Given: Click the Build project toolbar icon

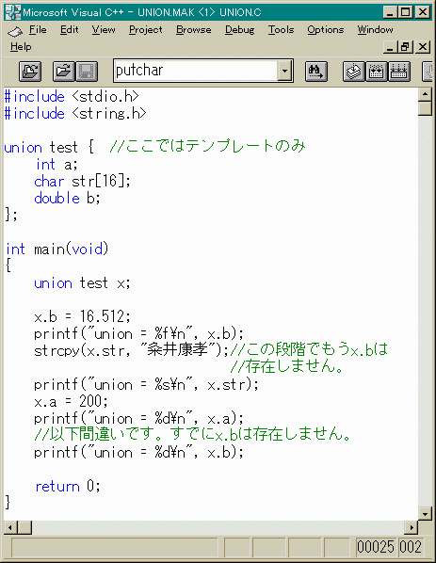Looking at the screenshot, I should click(376, 72).
